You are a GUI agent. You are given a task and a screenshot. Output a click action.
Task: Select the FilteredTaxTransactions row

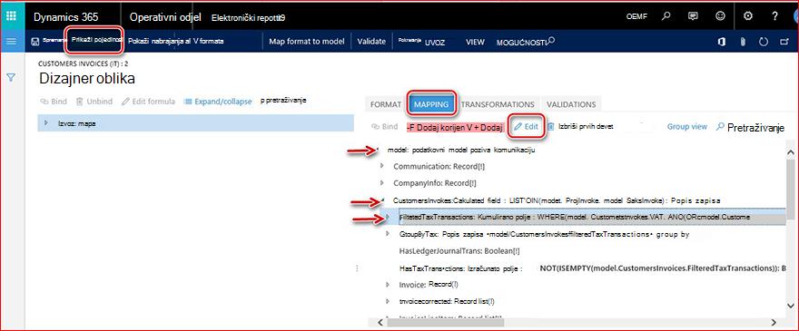click(x=584, y=217)
